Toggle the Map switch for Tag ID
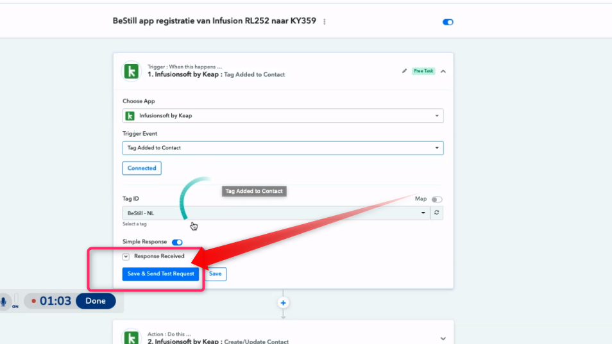This screenshot has height=344, width=612. (x=437, y=199)
